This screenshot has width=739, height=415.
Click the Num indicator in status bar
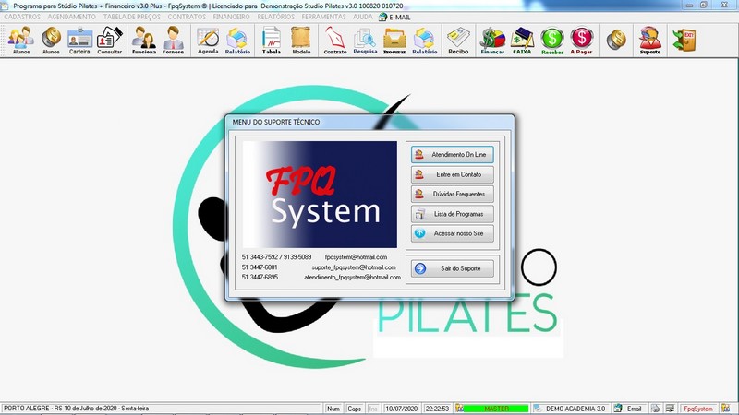pos(333,409)
